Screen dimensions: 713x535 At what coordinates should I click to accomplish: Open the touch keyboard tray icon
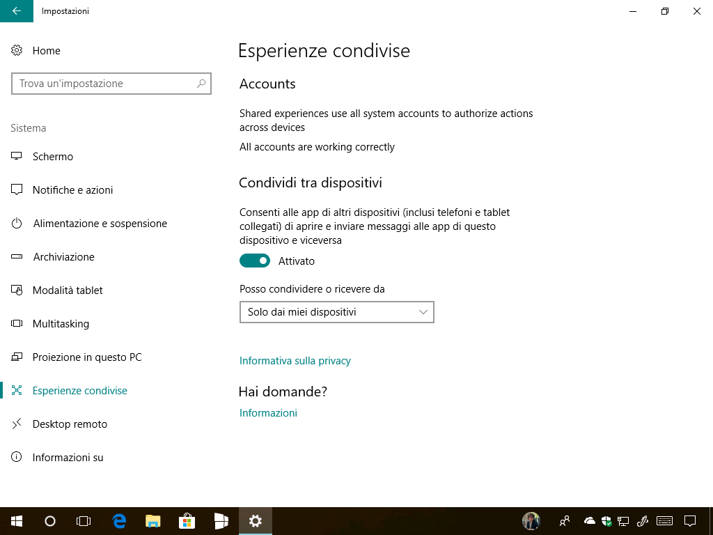tap(665, 521)
